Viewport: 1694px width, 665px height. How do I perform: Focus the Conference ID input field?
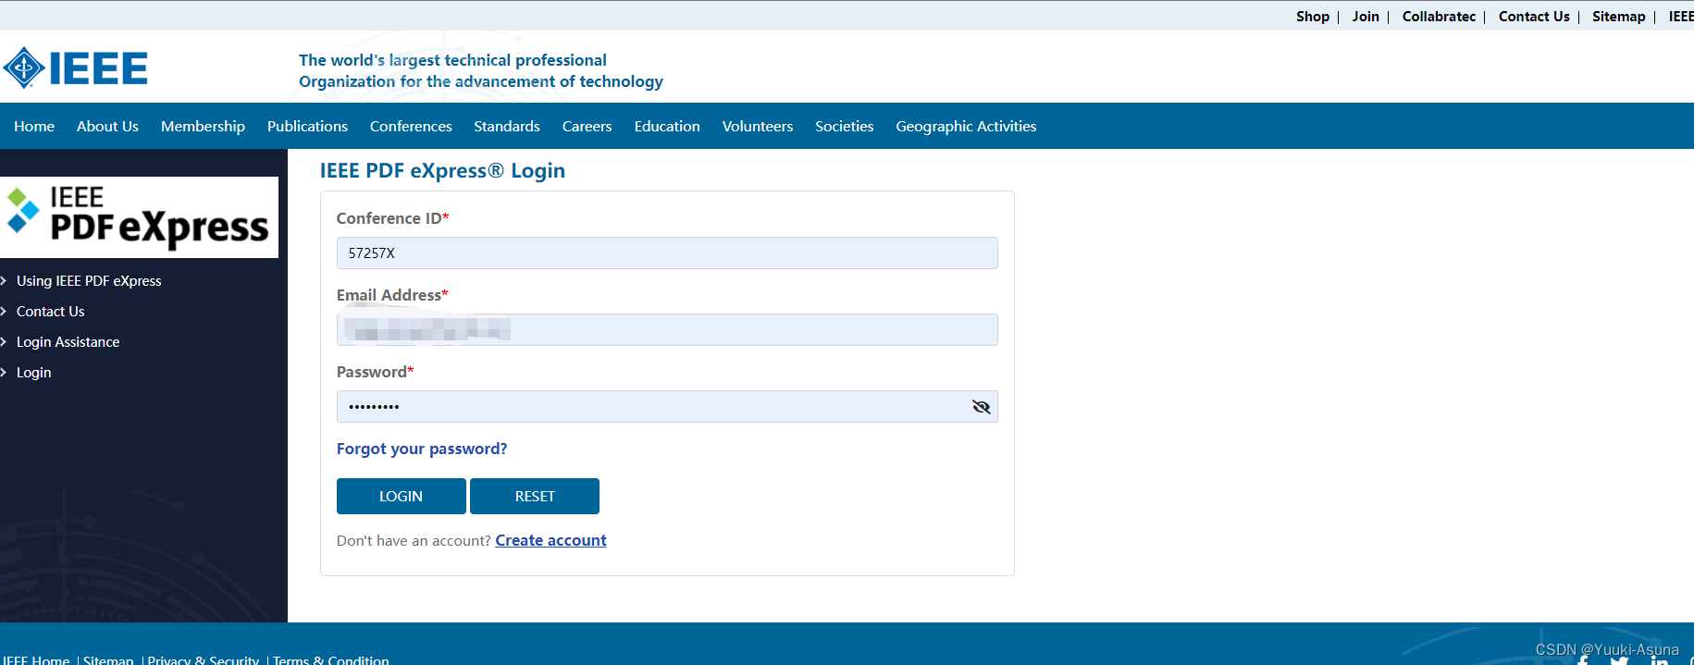(x=667, y=253)
